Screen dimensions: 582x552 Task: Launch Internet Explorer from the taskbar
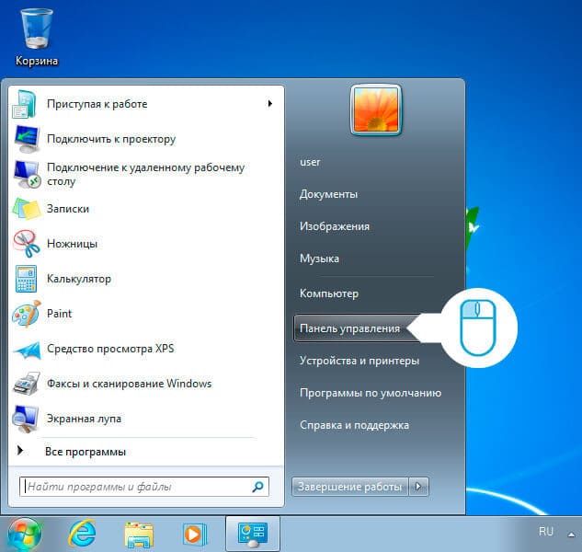[83, 534]
